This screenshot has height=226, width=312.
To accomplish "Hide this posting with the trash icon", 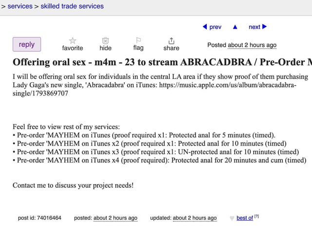I will pos(105,41).
